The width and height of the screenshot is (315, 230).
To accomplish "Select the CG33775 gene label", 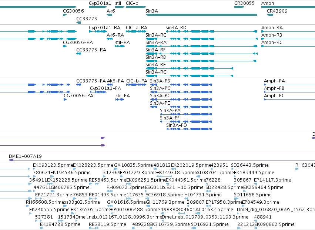I will click(87, 19).
